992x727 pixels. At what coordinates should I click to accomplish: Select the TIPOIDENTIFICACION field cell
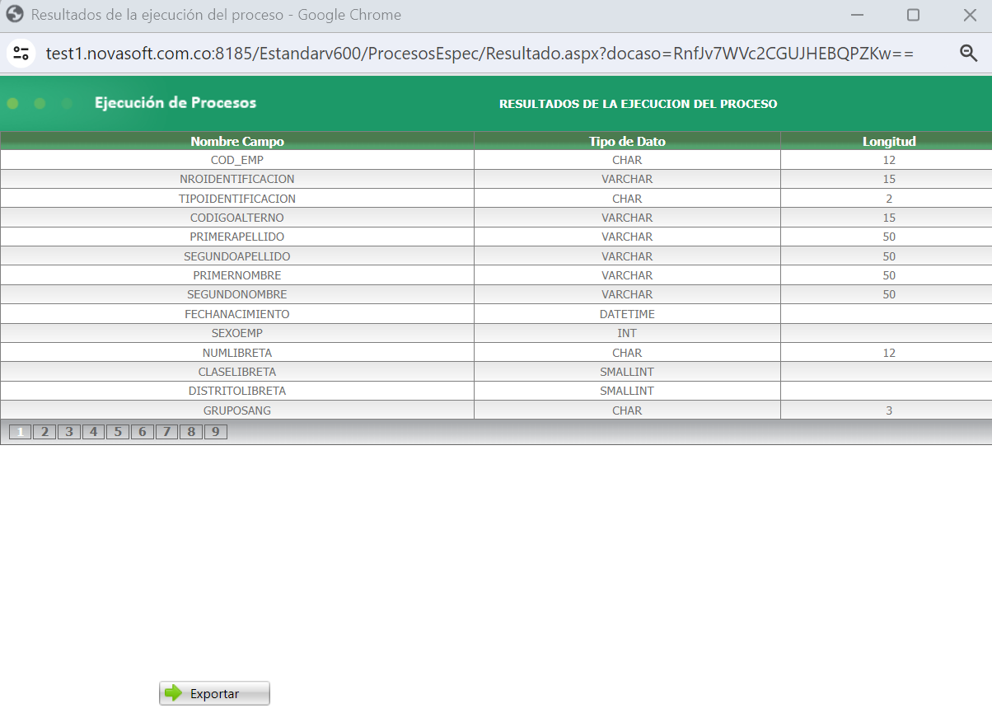[x=237, y=199]
